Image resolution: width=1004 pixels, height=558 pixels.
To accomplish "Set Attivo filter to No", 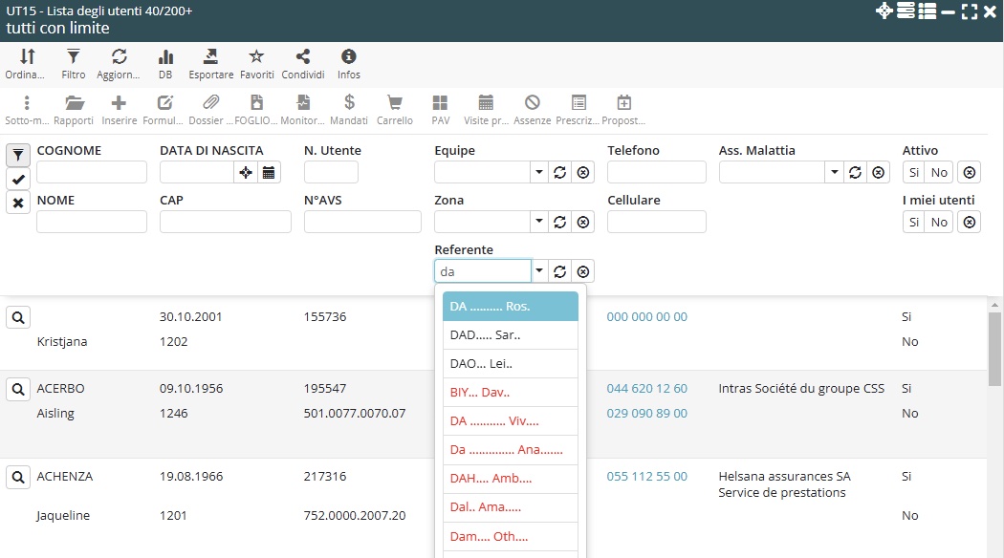I will 939,172.
